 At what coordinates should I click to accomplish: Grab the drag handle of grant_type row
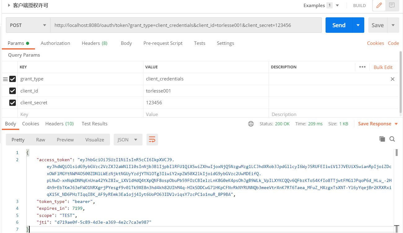5,79
